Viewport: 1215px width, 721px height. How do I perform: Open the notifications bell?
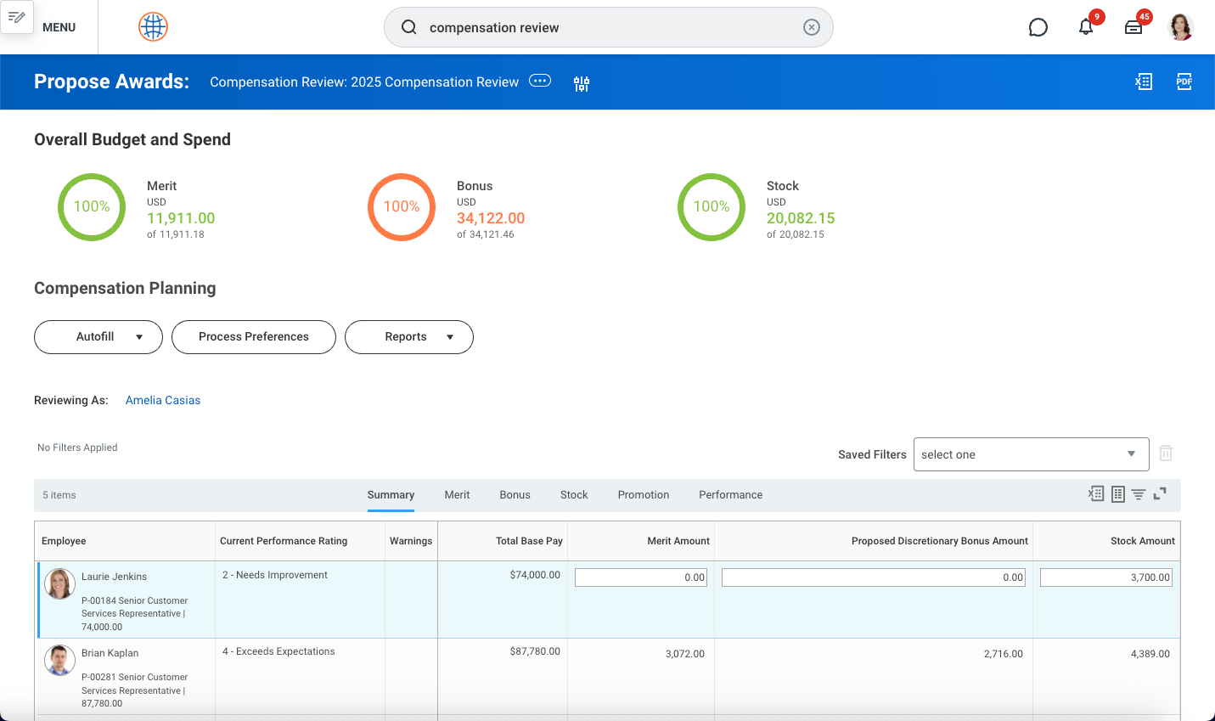coord(1086,26)
